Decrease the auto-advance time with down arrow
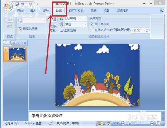The height and width of the screenshot is (128, 167). click(147, 32)
